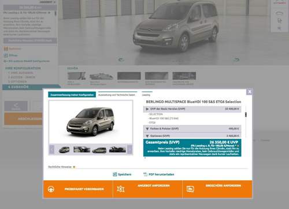Click the grey legal notes button in sidebar

30,40
